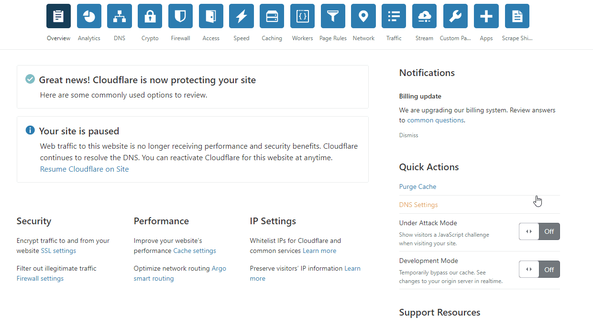Viewport: 593px width, 328px height.
Task: Toggle Under Attack Mode switch
Action: tap(539, 231)
